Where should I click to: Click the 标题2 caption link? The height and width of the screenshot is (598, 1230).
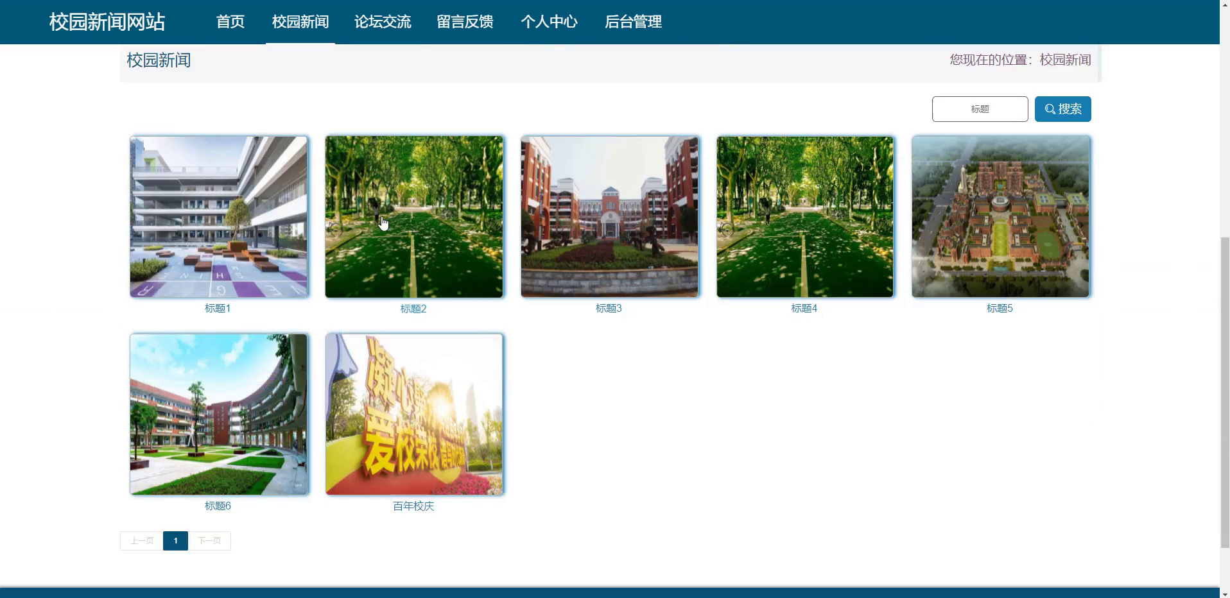coord(413,309)
